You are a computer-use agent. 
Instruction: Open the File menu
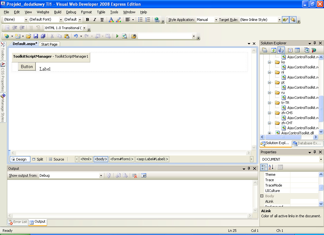(x=6, y=12)
